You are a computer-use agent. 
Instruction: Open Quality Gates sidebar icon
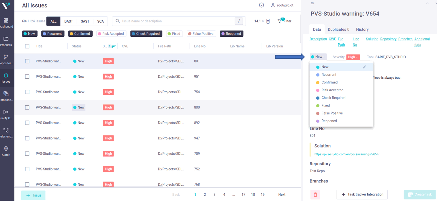pyautogui.click(x=6, y=112)
